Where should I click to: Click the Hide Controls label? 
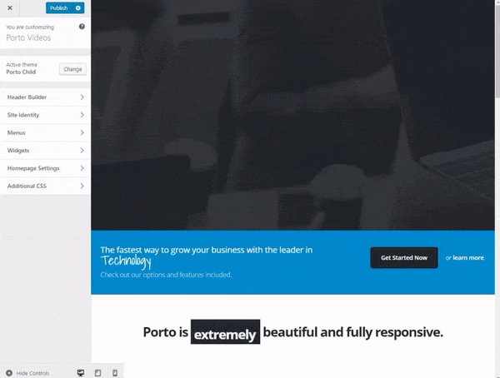[x=32, y=373]
